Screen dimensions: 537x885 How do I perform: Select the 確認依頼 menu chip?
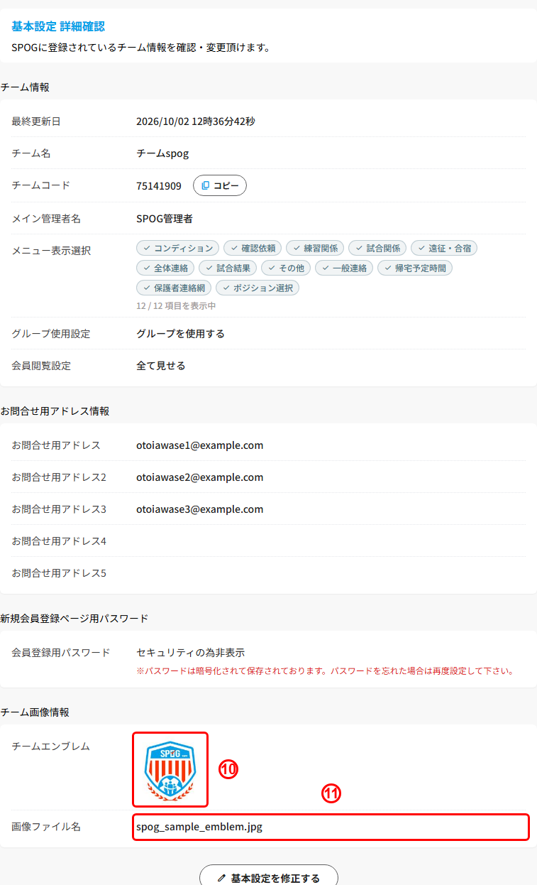pyautogui.click(x=253, y=248)
